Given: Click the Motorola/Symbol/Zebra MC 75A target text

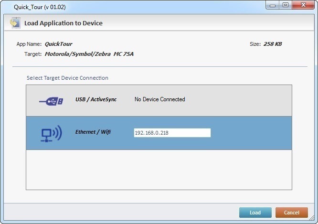Looking at the screenshot, I should (x=89, y=54).
